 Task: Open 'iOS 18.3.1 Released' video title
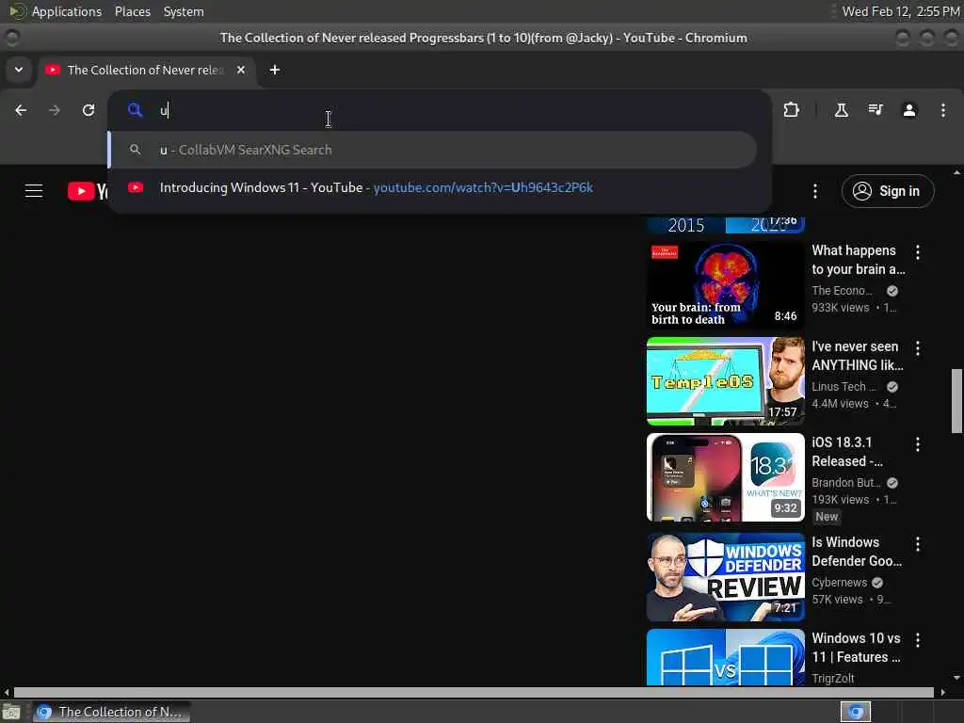847,452
